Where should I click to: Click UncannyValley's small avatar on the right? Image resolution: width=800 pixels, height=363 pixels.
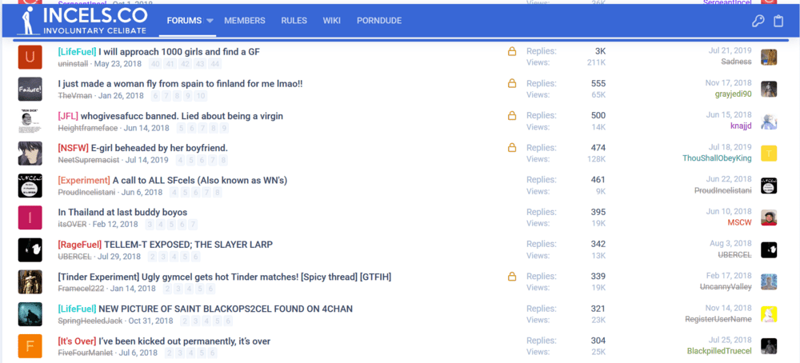point(769,282)
